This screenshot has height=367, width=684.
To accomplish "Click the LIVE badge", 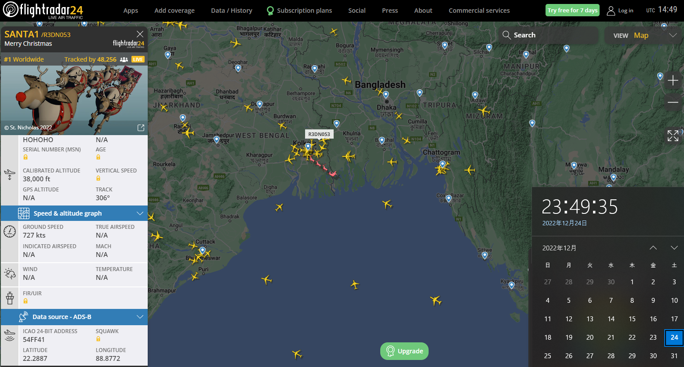I will pos(138,59).
